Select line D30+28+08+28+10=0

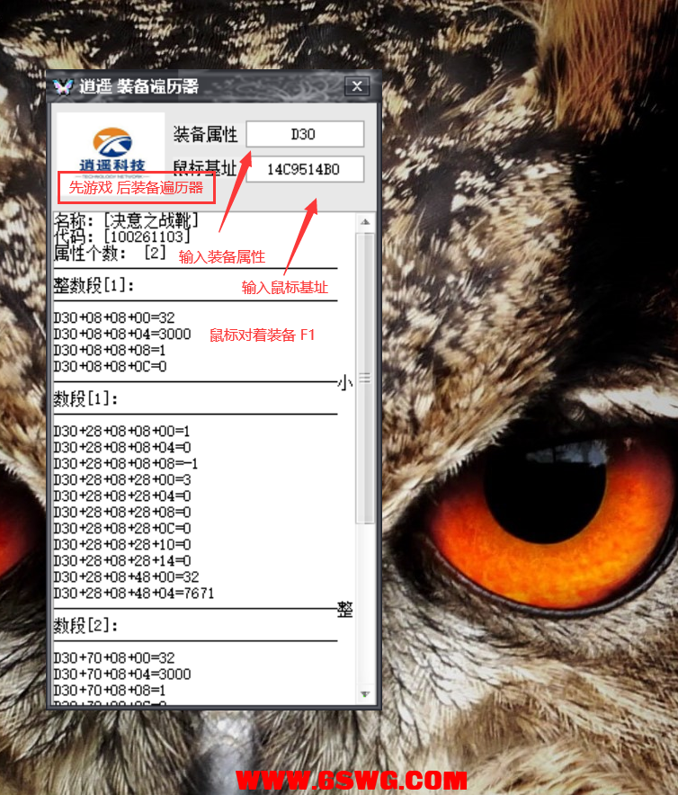(122, 545)
